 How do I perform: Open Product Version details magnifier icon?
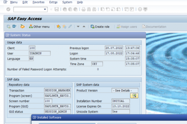(134, 96)
